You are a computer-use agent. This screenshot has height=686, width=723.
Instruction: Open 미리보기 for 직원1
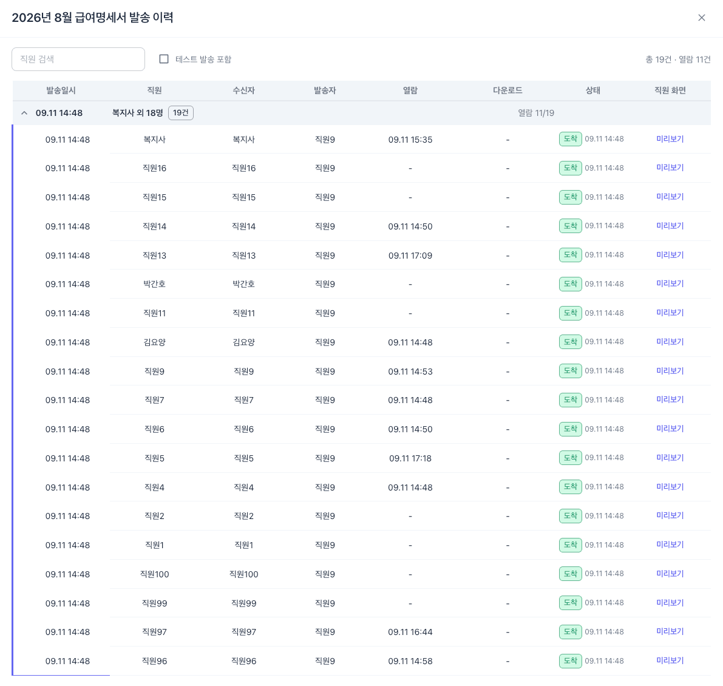(670, 545)
